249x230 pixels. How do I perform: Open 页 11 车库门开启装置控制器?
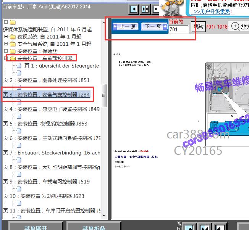(x=52, y=211)
